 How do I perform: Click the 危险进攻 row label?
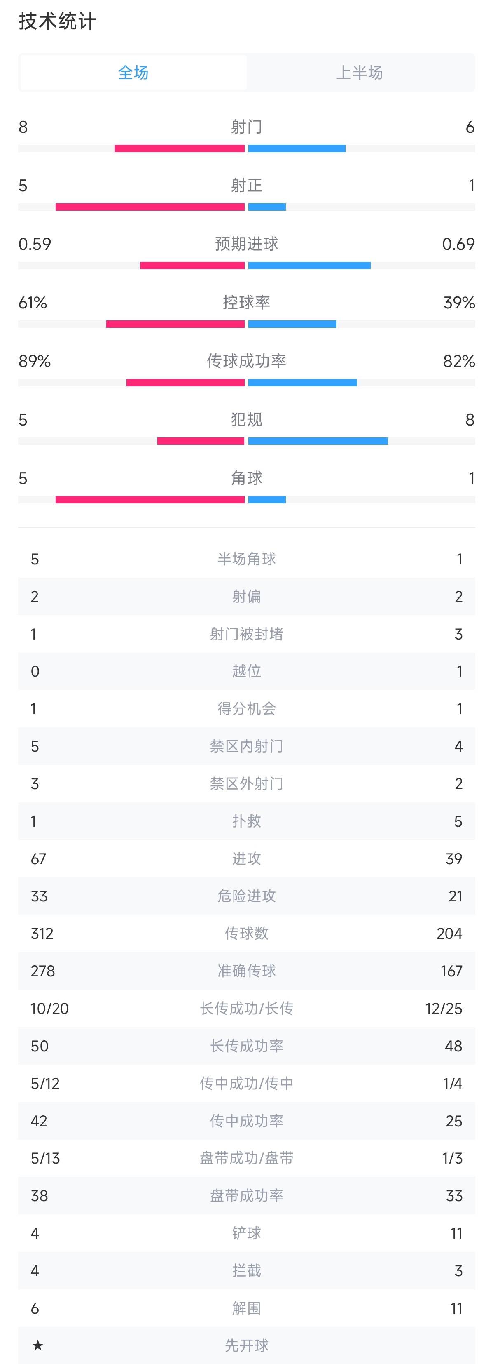tap(246, 896)
